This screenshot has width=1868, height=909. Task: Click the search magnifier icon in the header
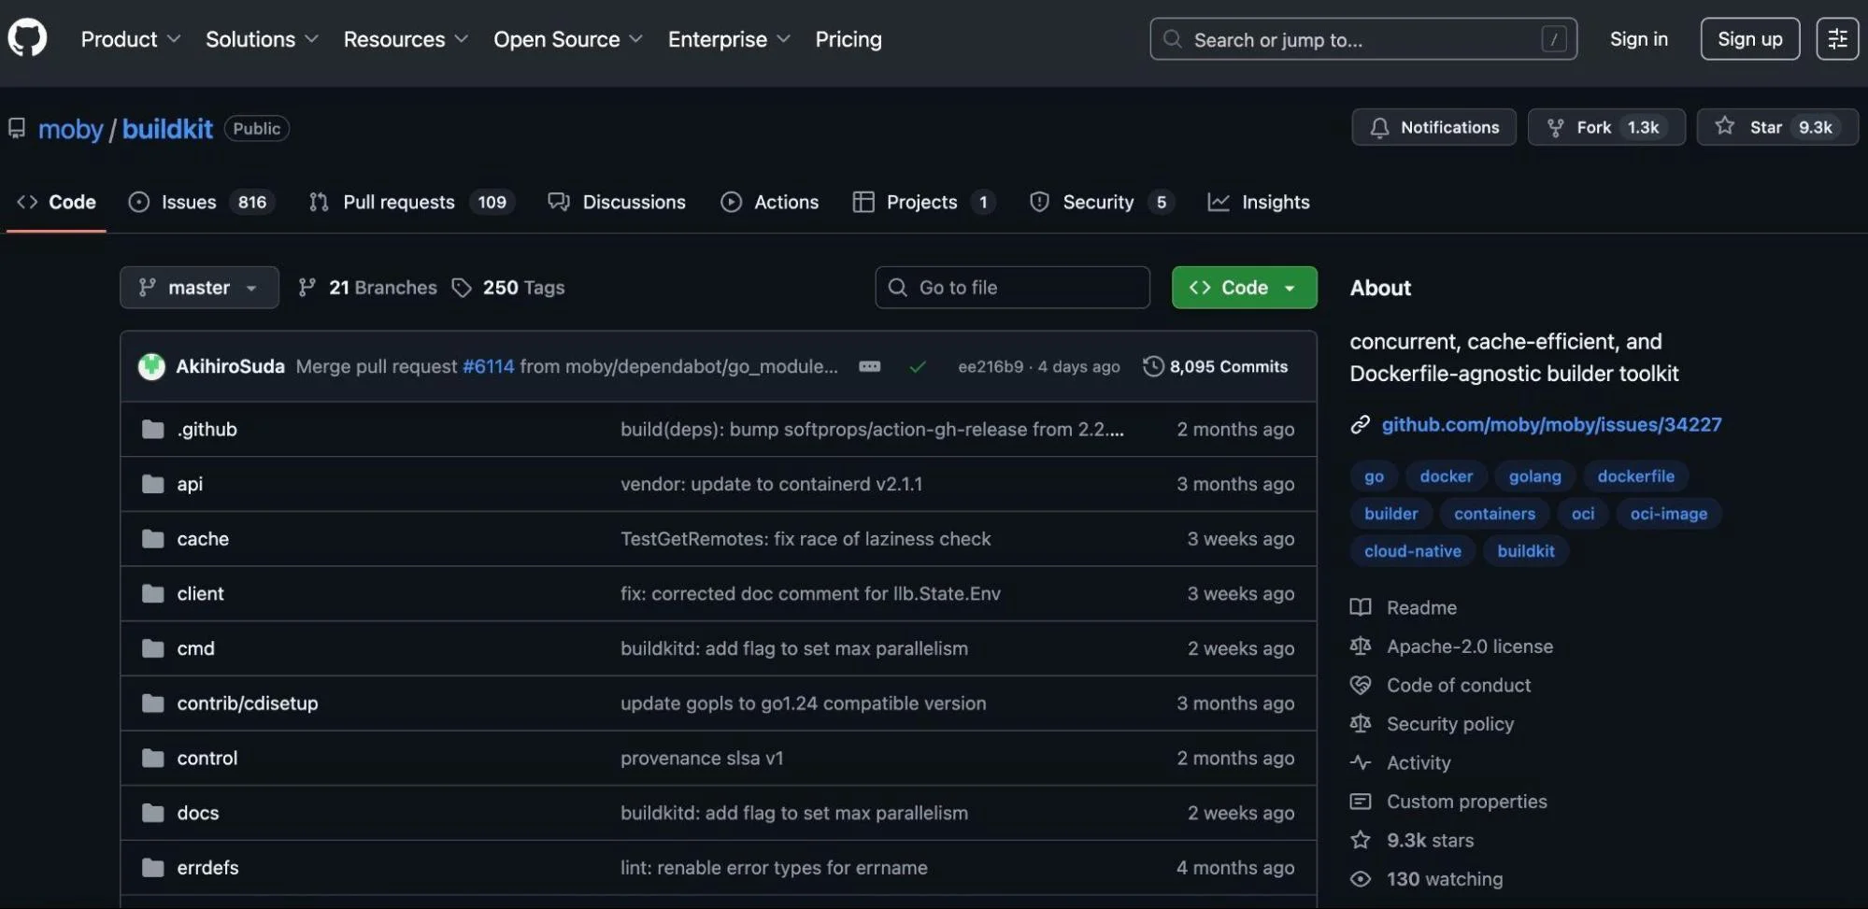[1172, 39]
